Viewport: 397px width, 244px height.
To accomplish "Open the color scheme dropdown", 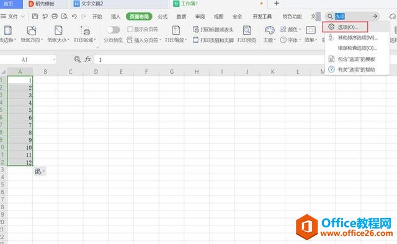I will pyautogui.click(x=291, y=29).
